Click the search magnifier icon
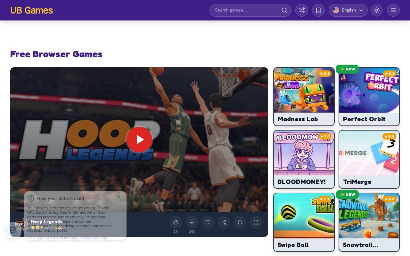Screen dimensions: 410x256 coord(284,10)
